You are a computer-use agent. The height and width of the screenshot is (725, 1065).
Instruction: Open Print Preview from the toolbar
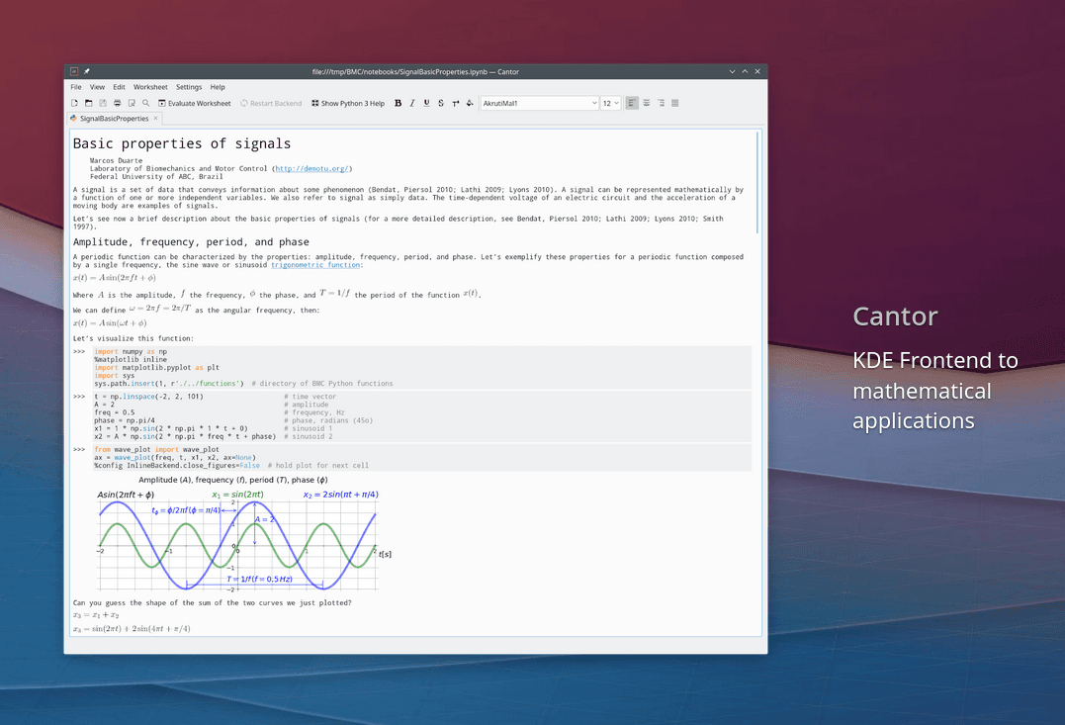click(132, 103)
